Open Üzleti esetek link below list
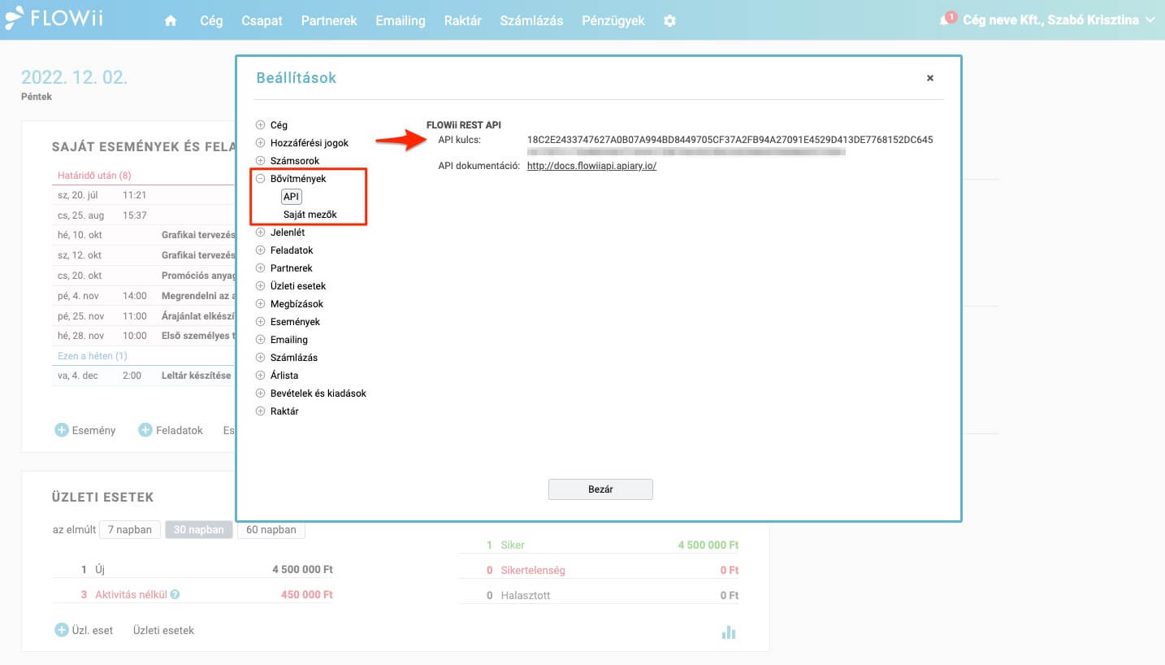This screenshot has height=665, width=1165. click(163, 630)
